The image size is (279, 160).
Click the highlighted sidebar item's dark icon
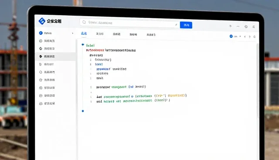coord(41,57)
